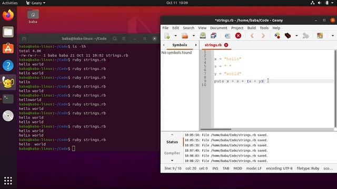Navigate back with the left arrow icon
337x189 pixels.
click(x=252, y=36)
